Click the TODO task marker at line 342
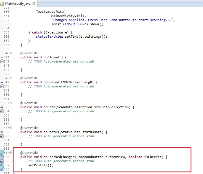The height and width of the screenshot is (174, 203). (x=2, y=61)
